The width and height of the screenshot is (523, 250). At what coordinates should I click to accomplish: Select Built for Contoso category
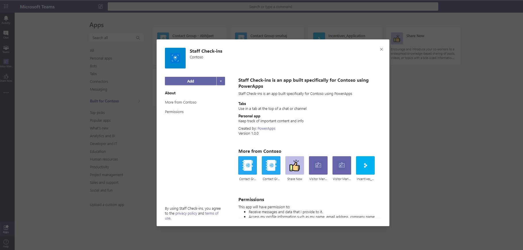point(104,101)
